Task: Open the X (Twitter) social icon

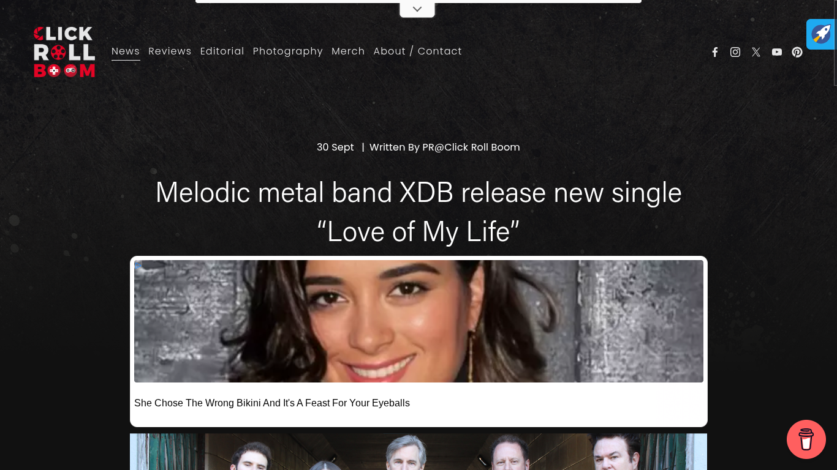Action: point(756,52)
